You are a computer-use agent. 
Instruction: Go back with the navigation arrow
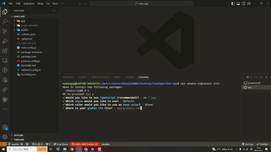(80, 4)
